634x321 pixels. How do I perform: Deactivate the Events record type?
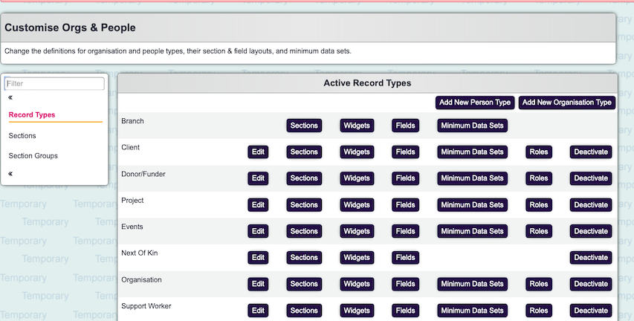(x=591, y=231)
